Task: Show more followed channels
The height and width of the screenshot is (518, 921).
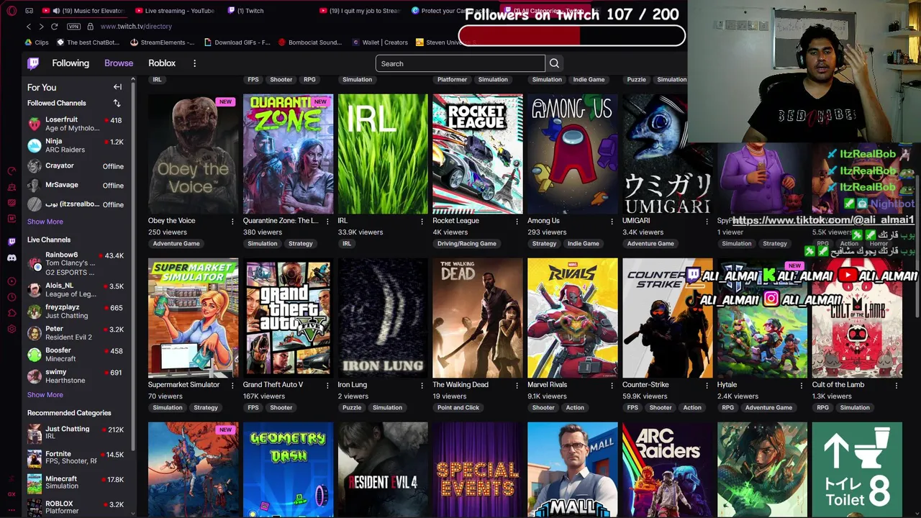Action: pos(45,222)
